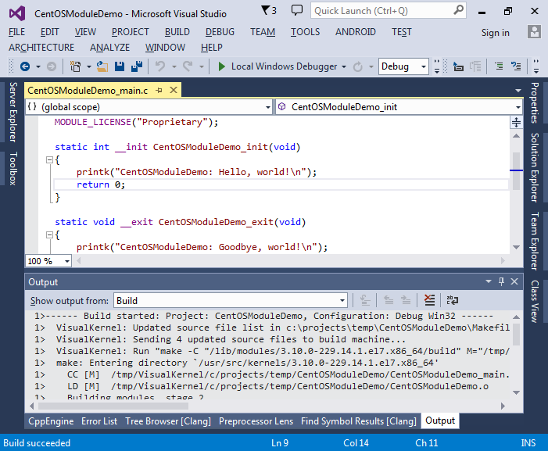
Task: Start Local Windows Debugger with green play
Action: [x=221, y=66]
